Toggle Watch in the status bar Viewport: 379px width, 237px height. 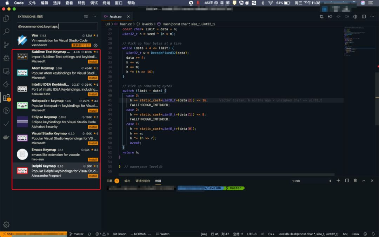pyautogui.click(x=163, y=234)
